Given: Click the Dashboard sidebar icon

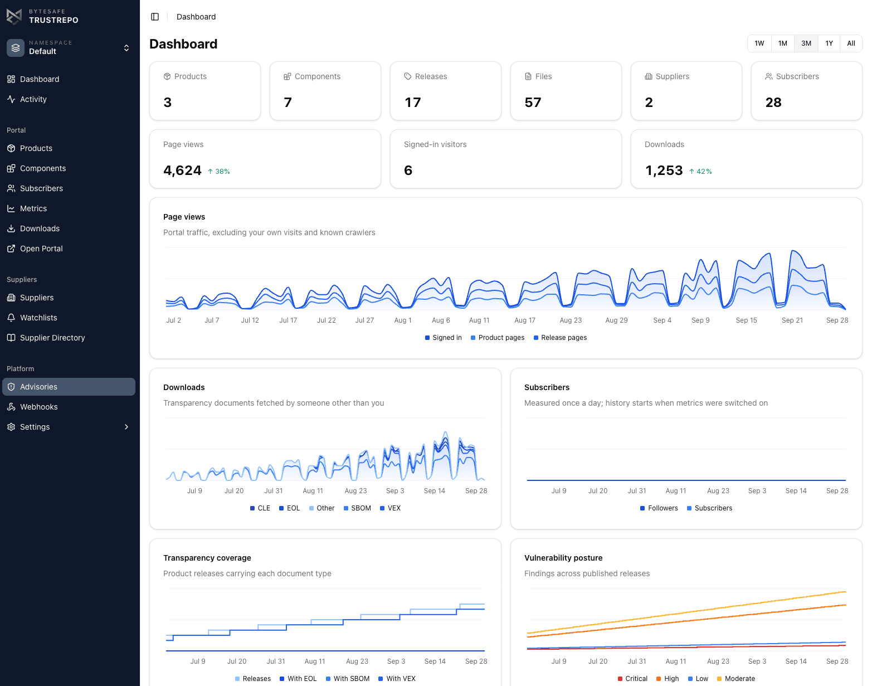Looking at the screenshot, I should (11, 79).
